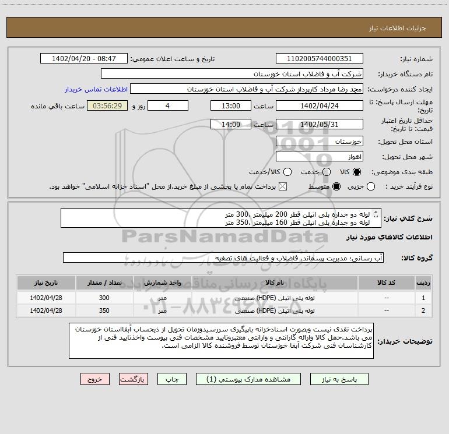449x434 pixels.
Task: Click the تاریخ نیاز column header
Action: coord(46,283)
